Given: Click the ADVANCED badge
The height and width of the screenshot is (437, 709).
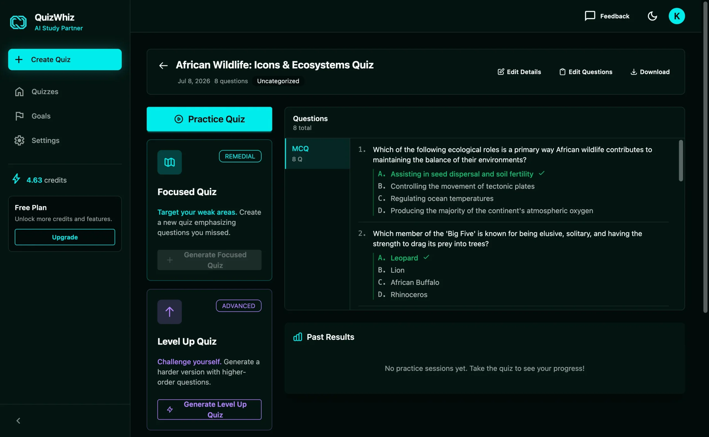Looking at the screenshot, I should (238, 306).
